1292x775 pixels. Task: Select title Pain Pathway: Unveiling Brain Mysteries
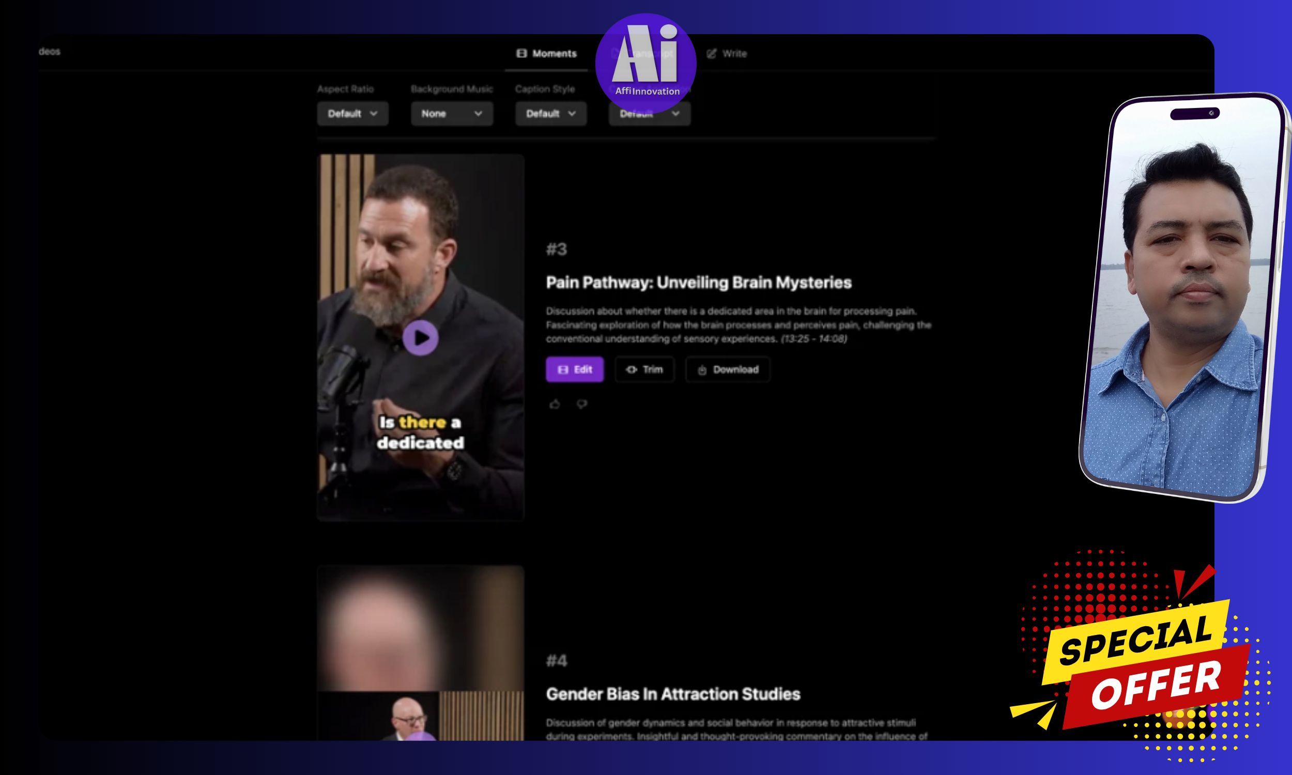(x=699, y=283)
